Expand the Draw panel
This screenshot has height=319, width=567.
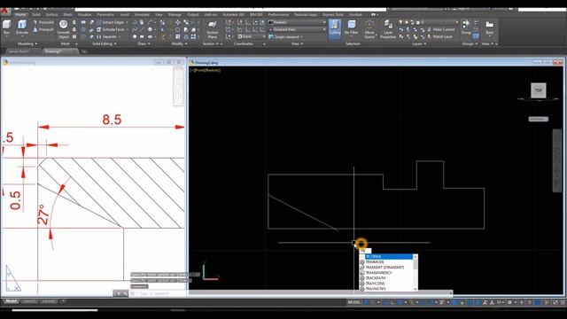click(x=144, y=43)
